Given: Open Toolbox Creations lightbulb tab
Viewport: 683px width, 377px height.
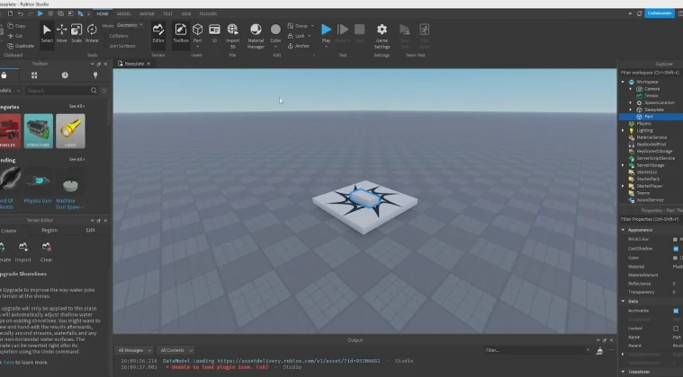Looking at the screenshot, I should tap(95, 75).
